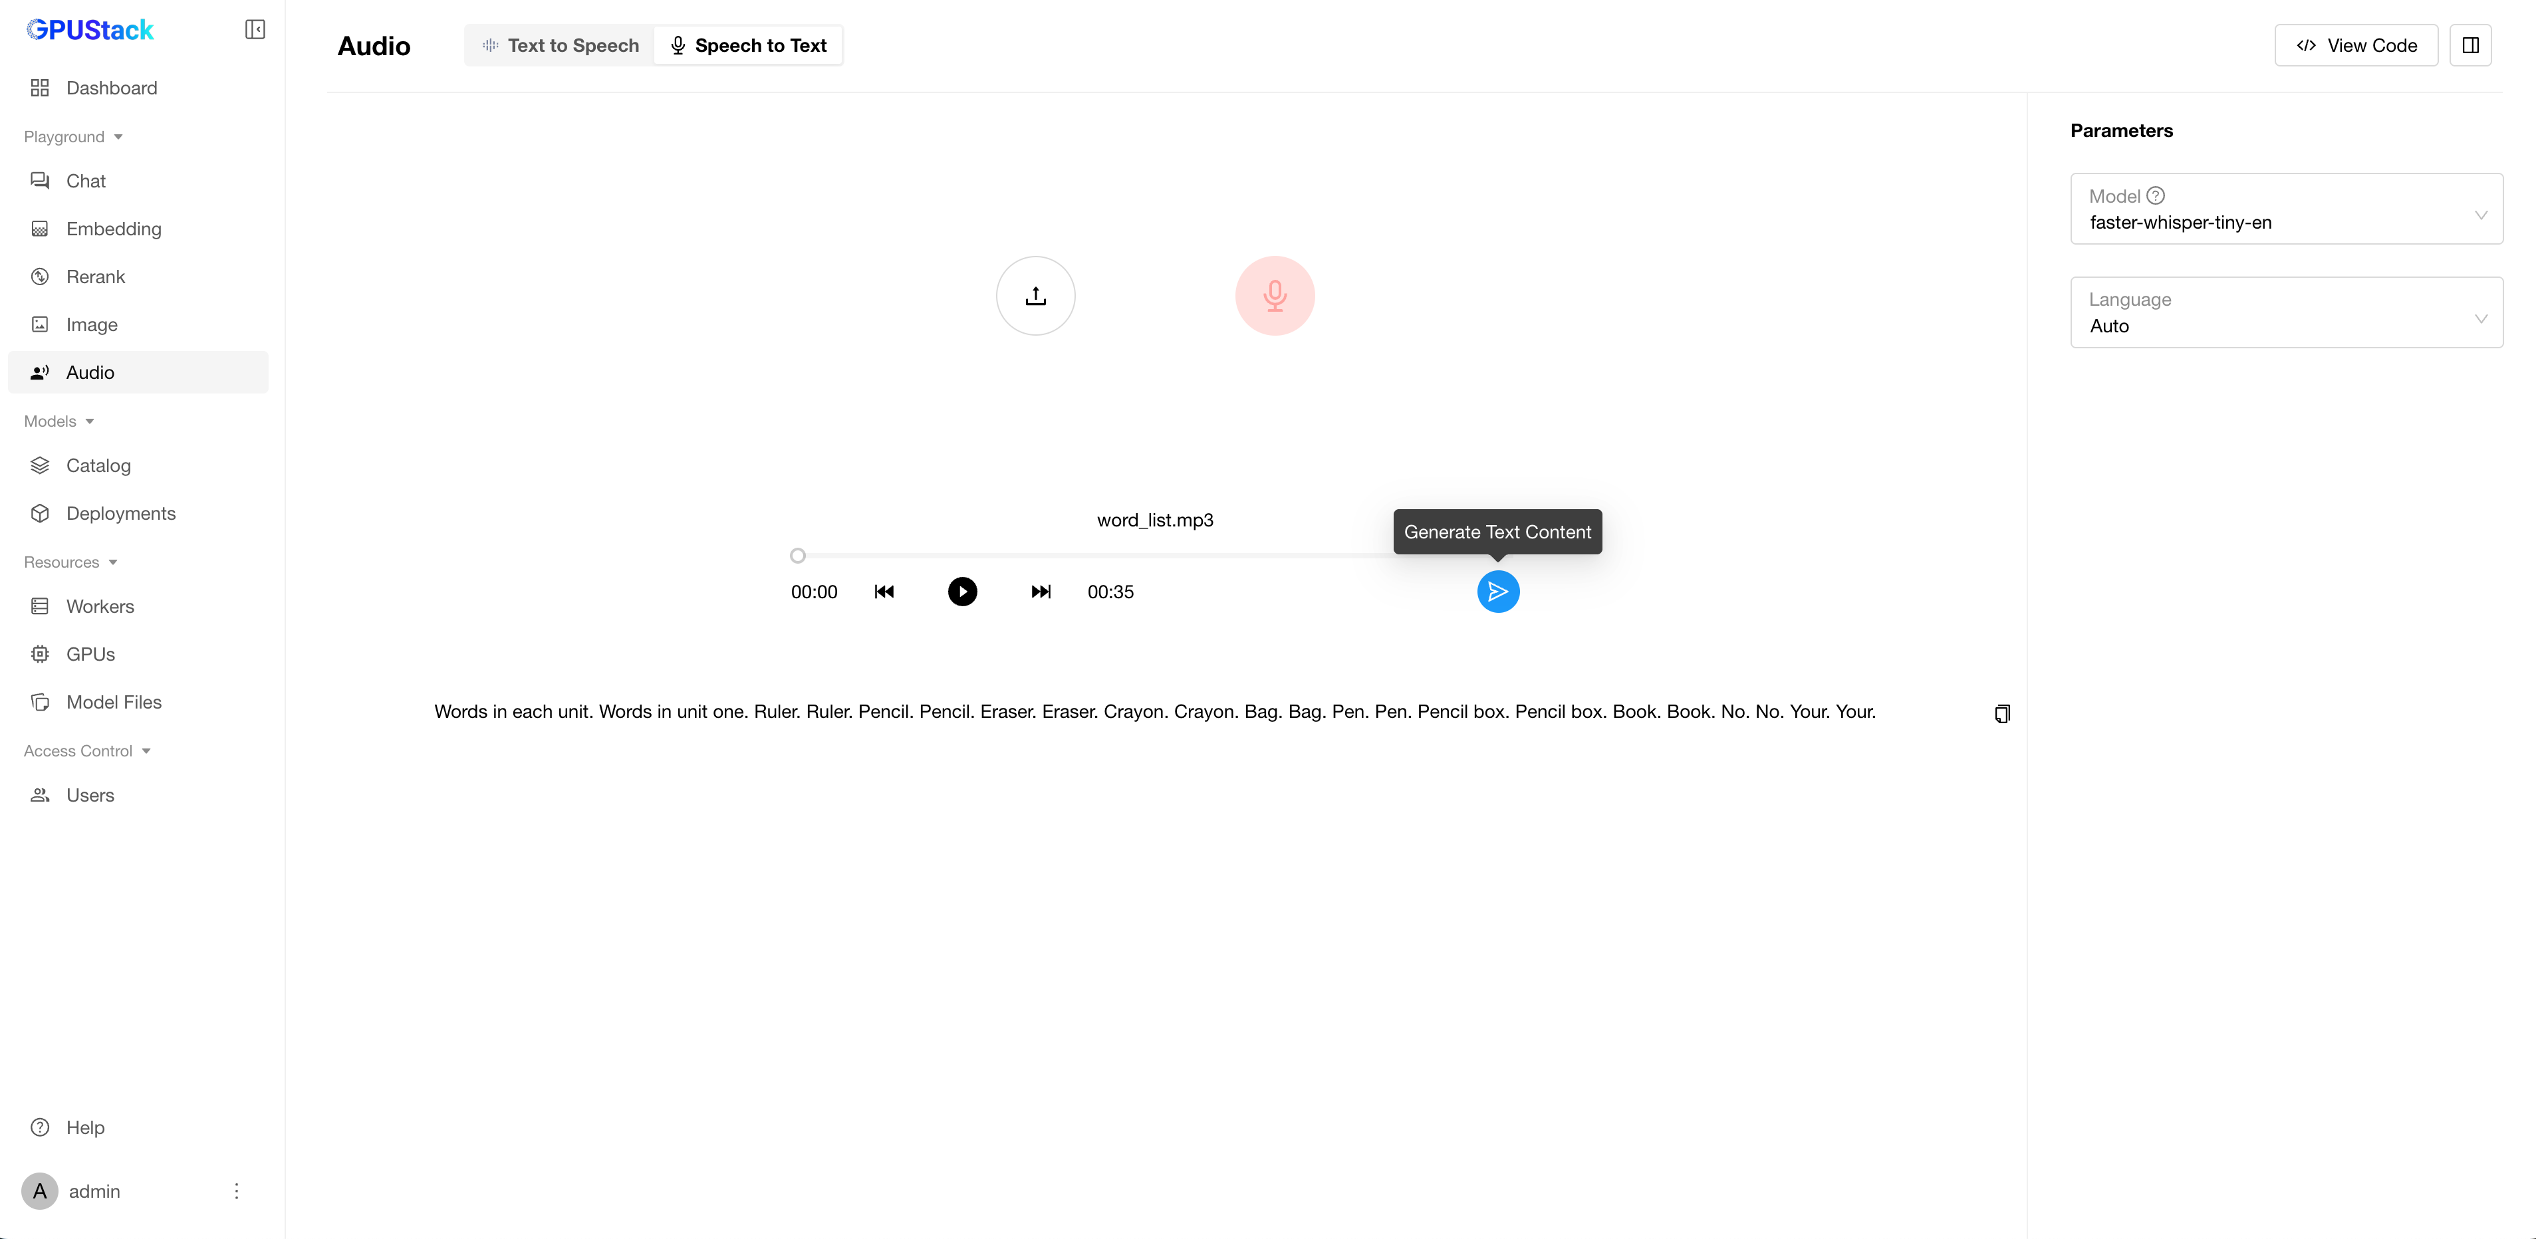Click the blue generate text content button
Screen dimensions: 2536x1239
coord(1497,592)
